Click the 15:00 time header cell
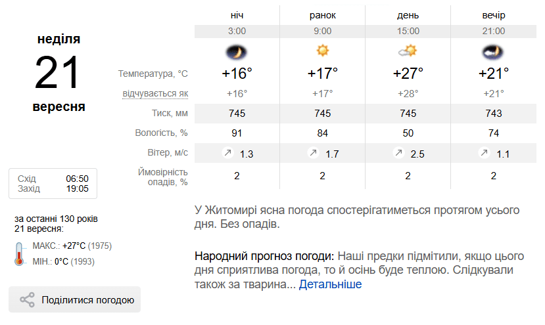545x325 pixels. 408,32
